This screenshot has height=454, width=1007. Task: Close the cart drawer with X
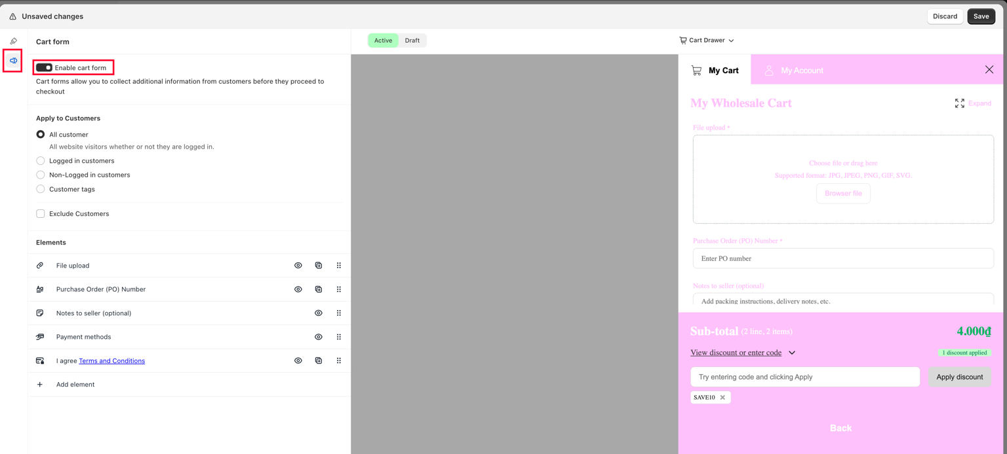[x=989, y=70]
